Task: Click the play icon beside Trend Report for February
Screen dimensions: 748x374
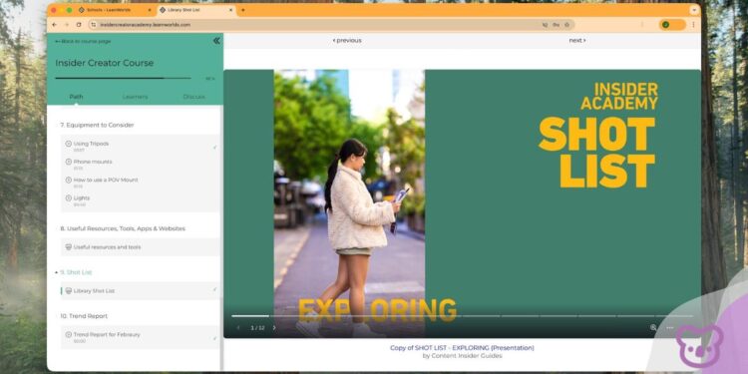Action: (x=68, y=335)
